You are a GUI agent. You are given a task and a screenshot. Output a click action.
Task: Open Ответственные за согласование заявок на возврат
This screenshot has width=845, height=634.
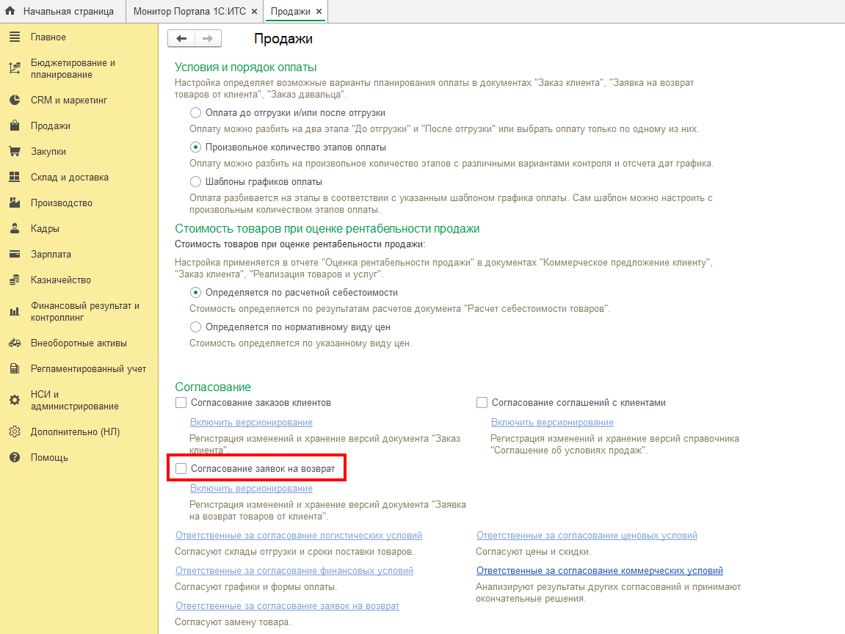(x=287, y=606)
